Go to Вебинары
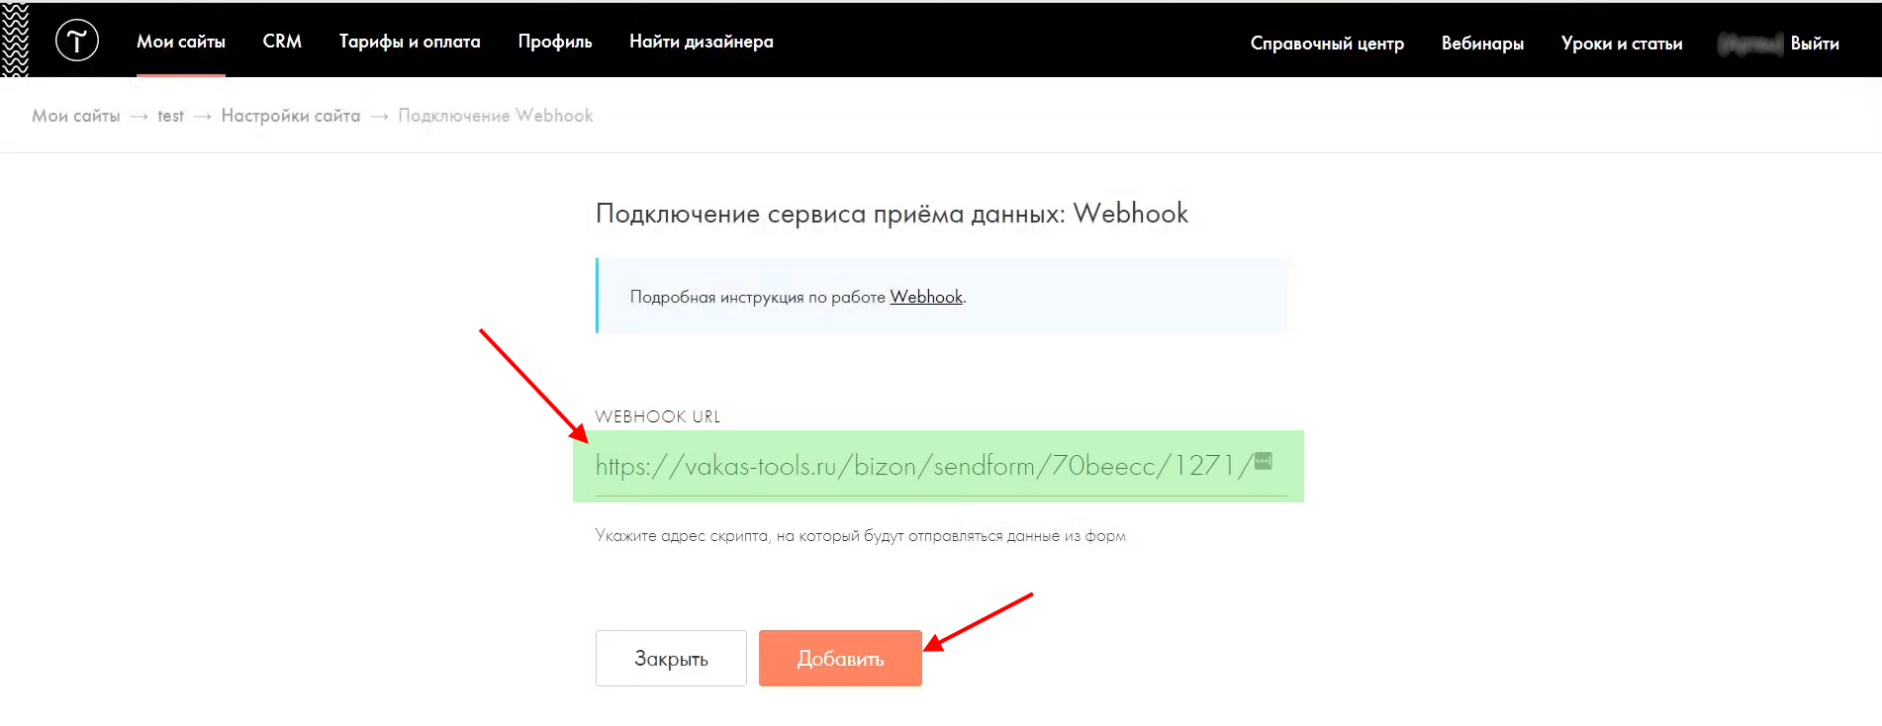Screen dimensions: 1882x726 tap(1482, 44)
